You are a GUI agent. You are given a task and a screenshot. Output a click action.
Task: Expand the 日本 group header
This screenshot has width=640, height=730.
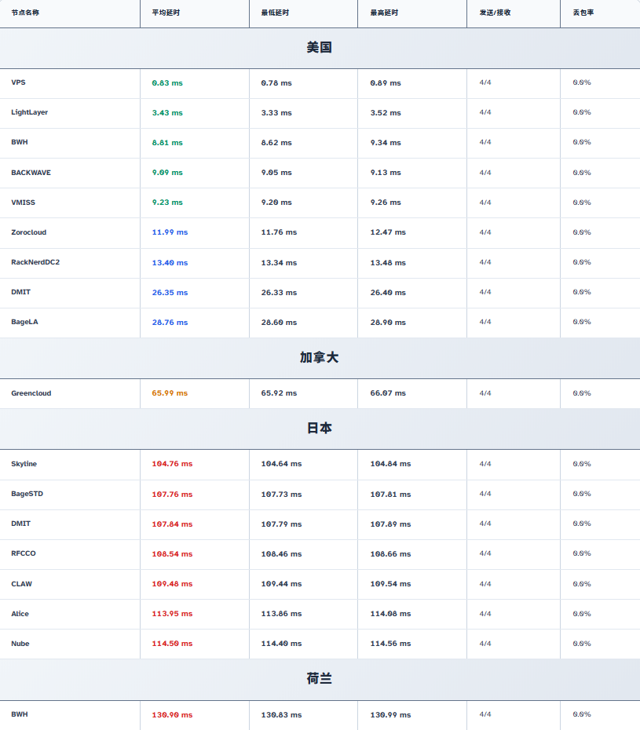[320, 429]
